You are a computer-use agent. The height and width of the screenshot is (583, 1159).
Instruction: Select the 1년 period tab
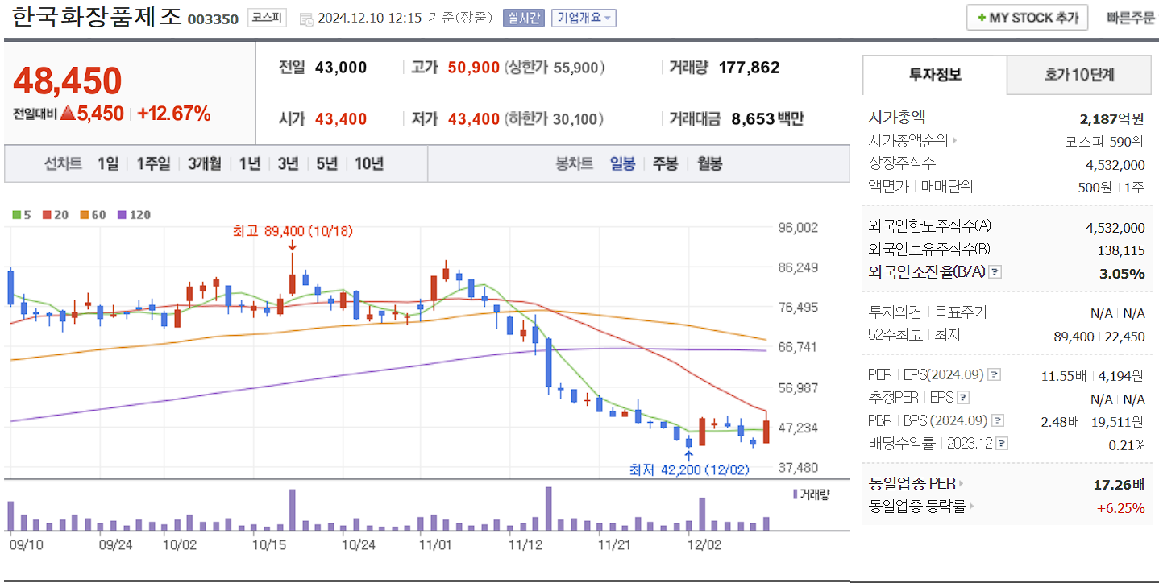click(x=248, y=163)
